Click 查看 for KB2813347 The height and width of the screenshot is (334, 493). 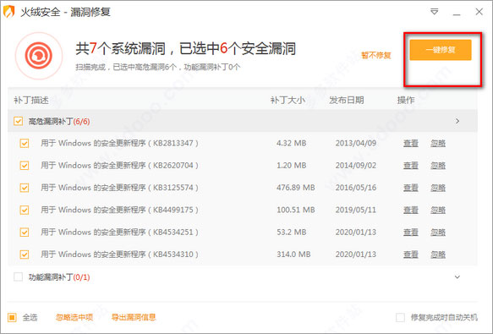pyautogui.click(x=411, y=144)
